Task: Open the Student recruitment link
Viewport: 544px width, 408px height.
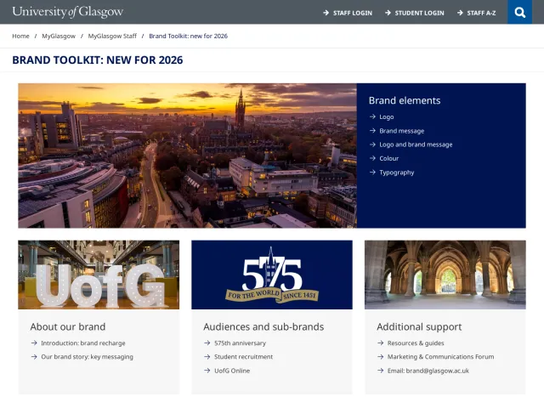Action: (244, 357)
